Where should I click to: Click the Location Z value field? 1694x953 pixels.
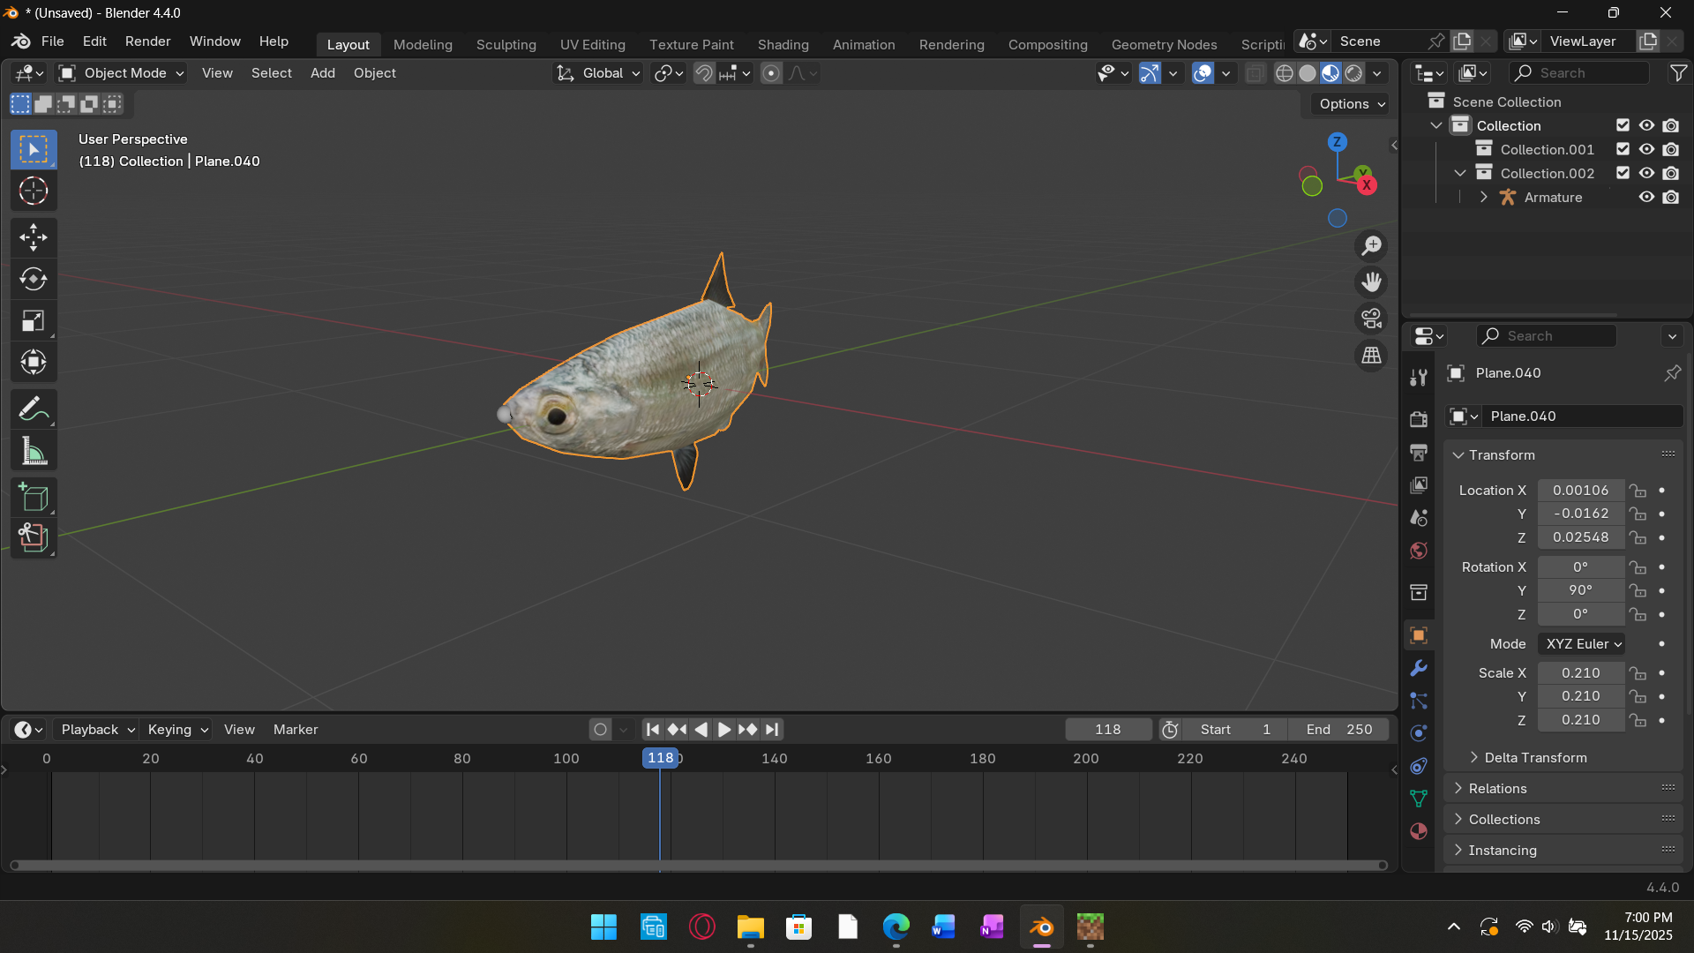(x=1580, y=537)
